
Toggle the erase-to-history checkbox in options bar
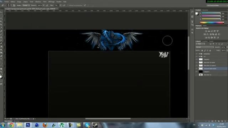[67, 5]
